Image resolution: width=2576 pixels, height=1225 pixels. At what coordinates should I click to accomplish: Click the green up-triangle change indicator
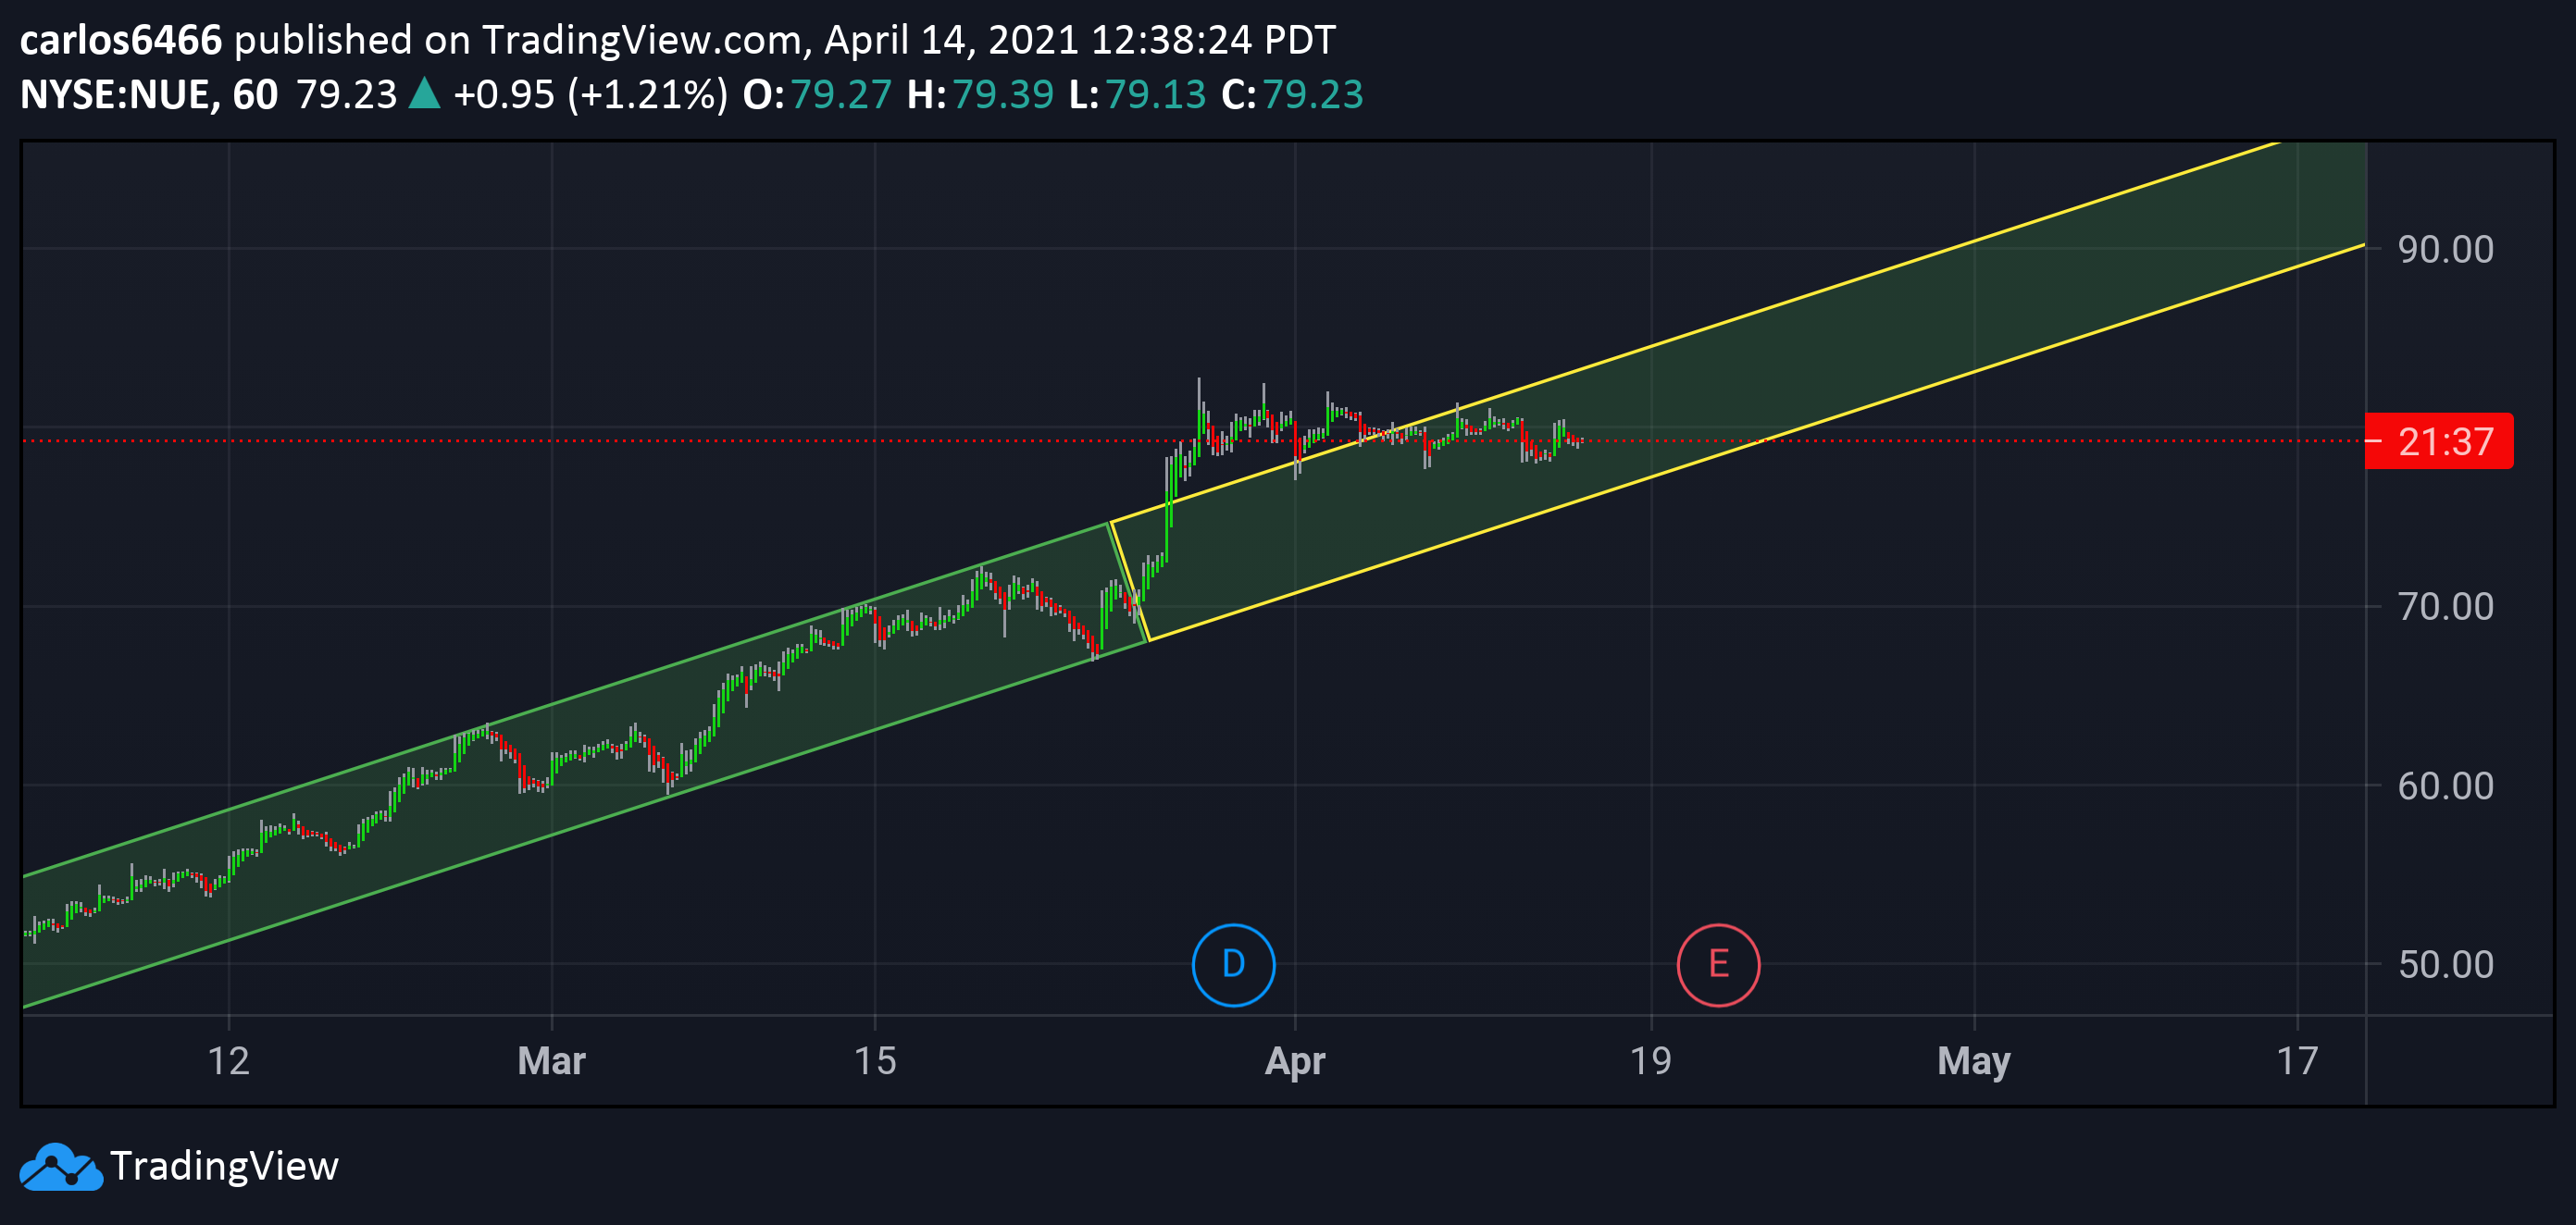(425, 93)
